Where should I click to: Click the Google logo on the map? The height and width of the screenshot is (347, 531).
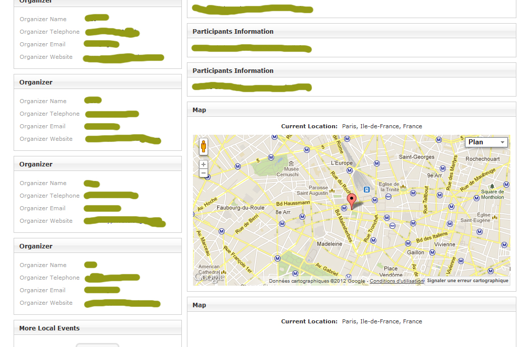pos(209,277)
